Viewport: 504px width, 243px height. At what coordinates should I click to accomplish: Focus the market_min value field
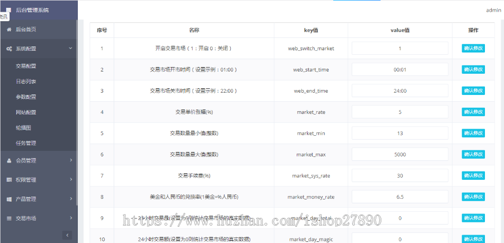click(x=400, y=133)
